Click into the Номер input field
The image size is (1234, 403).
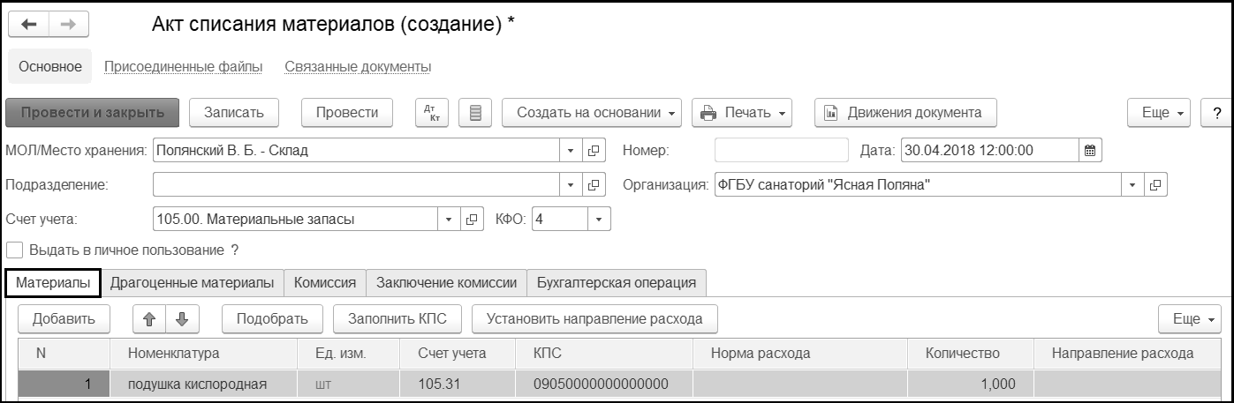tap(781, 150)
